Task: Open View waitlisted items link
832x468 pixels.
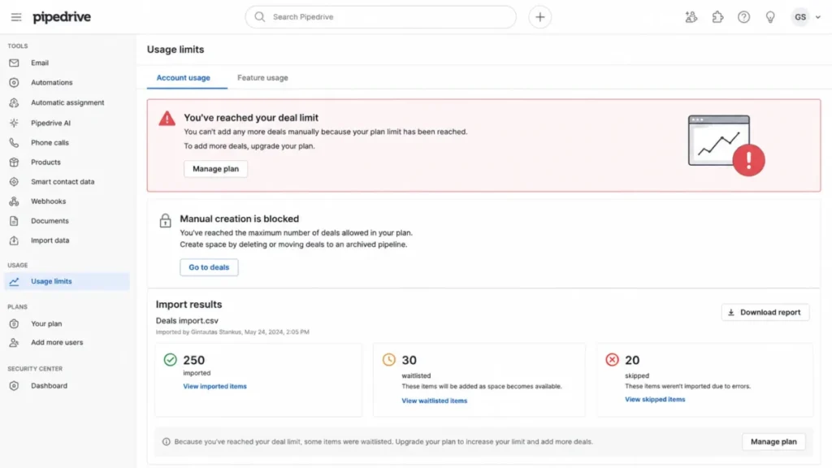Action: (x=434, y=401)
